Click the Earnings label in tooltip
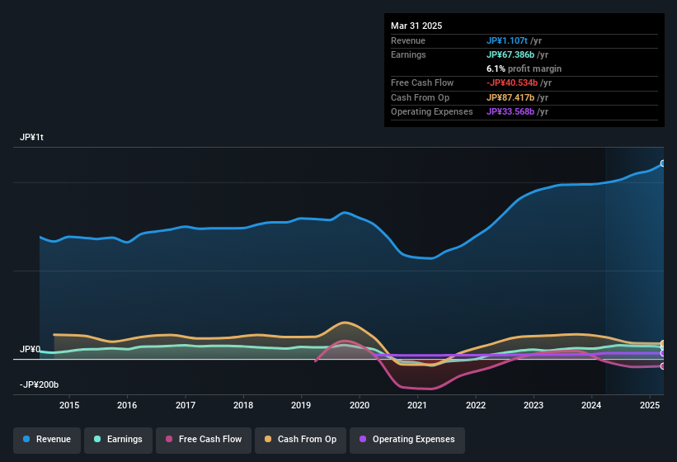Viewport: 677px width, 462px height. [x=408, y=54]
